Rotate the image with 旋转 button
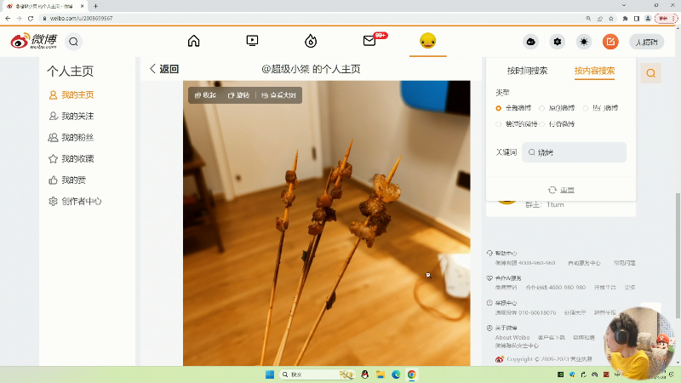This screenshot has width=681, height=383. [x=239, y=95]
